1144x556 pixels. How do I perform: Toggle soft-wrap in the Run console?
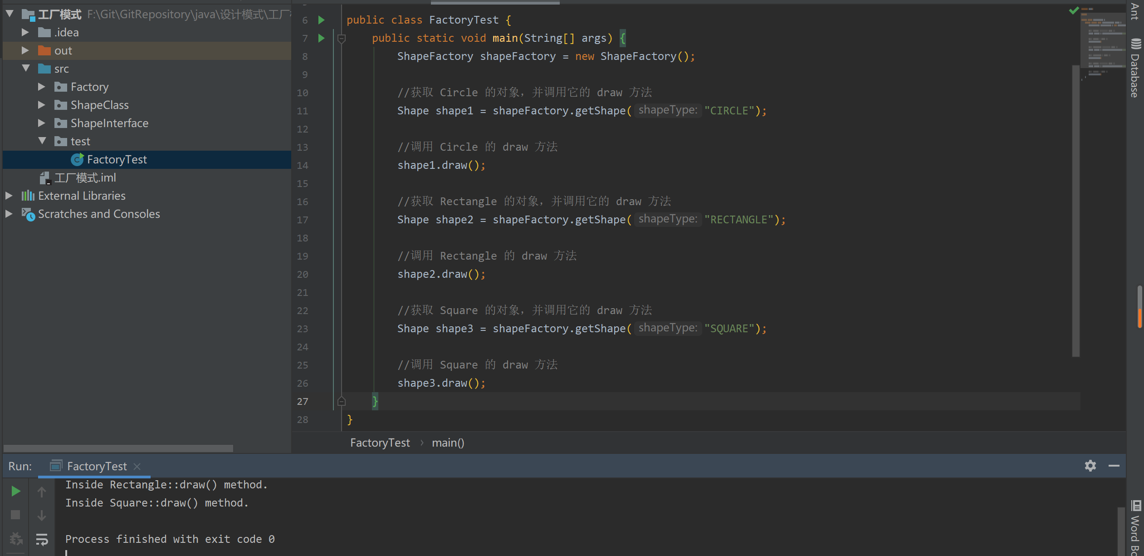tap(42, 539)
